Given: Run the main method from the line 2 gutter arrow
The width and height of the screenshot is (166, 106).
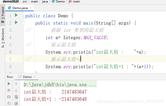Looking at the screenshot, I should (x=16, y=22).
